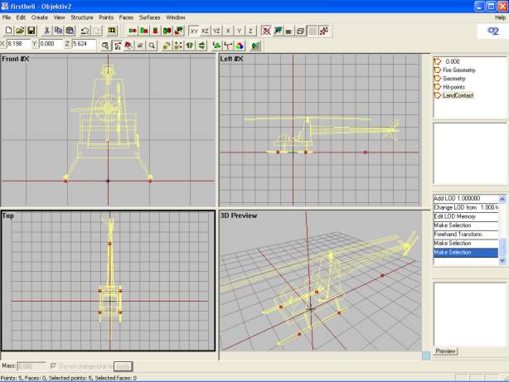509x382 pixels.
Task: Select the XY plane button
Action: coord(194,31)
